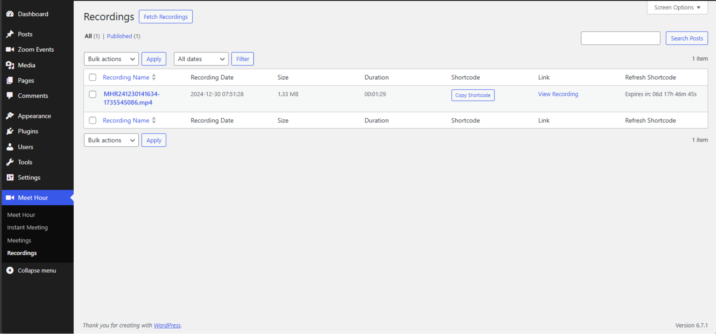Click the Search Posts button

[x=687, y=38]
